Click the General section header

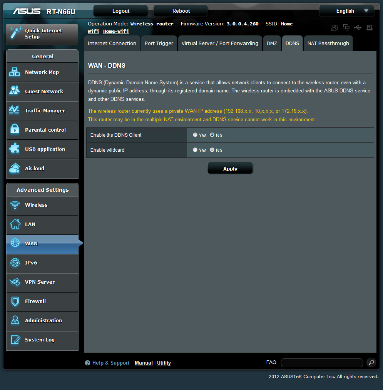pyautogui.click(x=42, y=57)
